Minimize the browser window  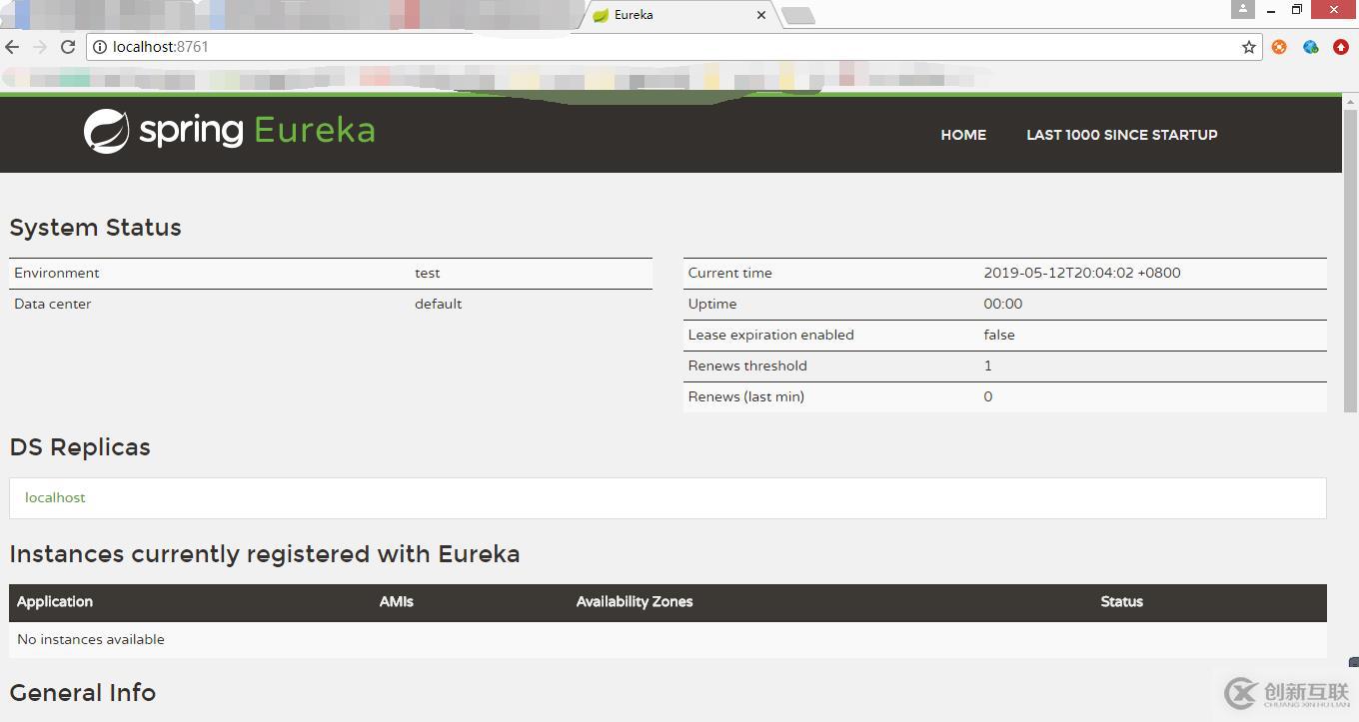point(1271,10)
